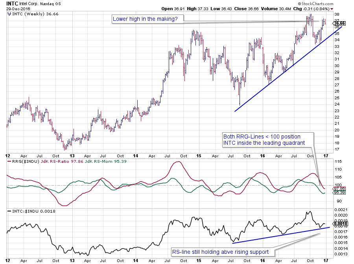Image resolution: width=354 pixels, height=264 pixels.
Task: Click the 95.39 RS-Mom value tag
Action: tap(339, 193)
